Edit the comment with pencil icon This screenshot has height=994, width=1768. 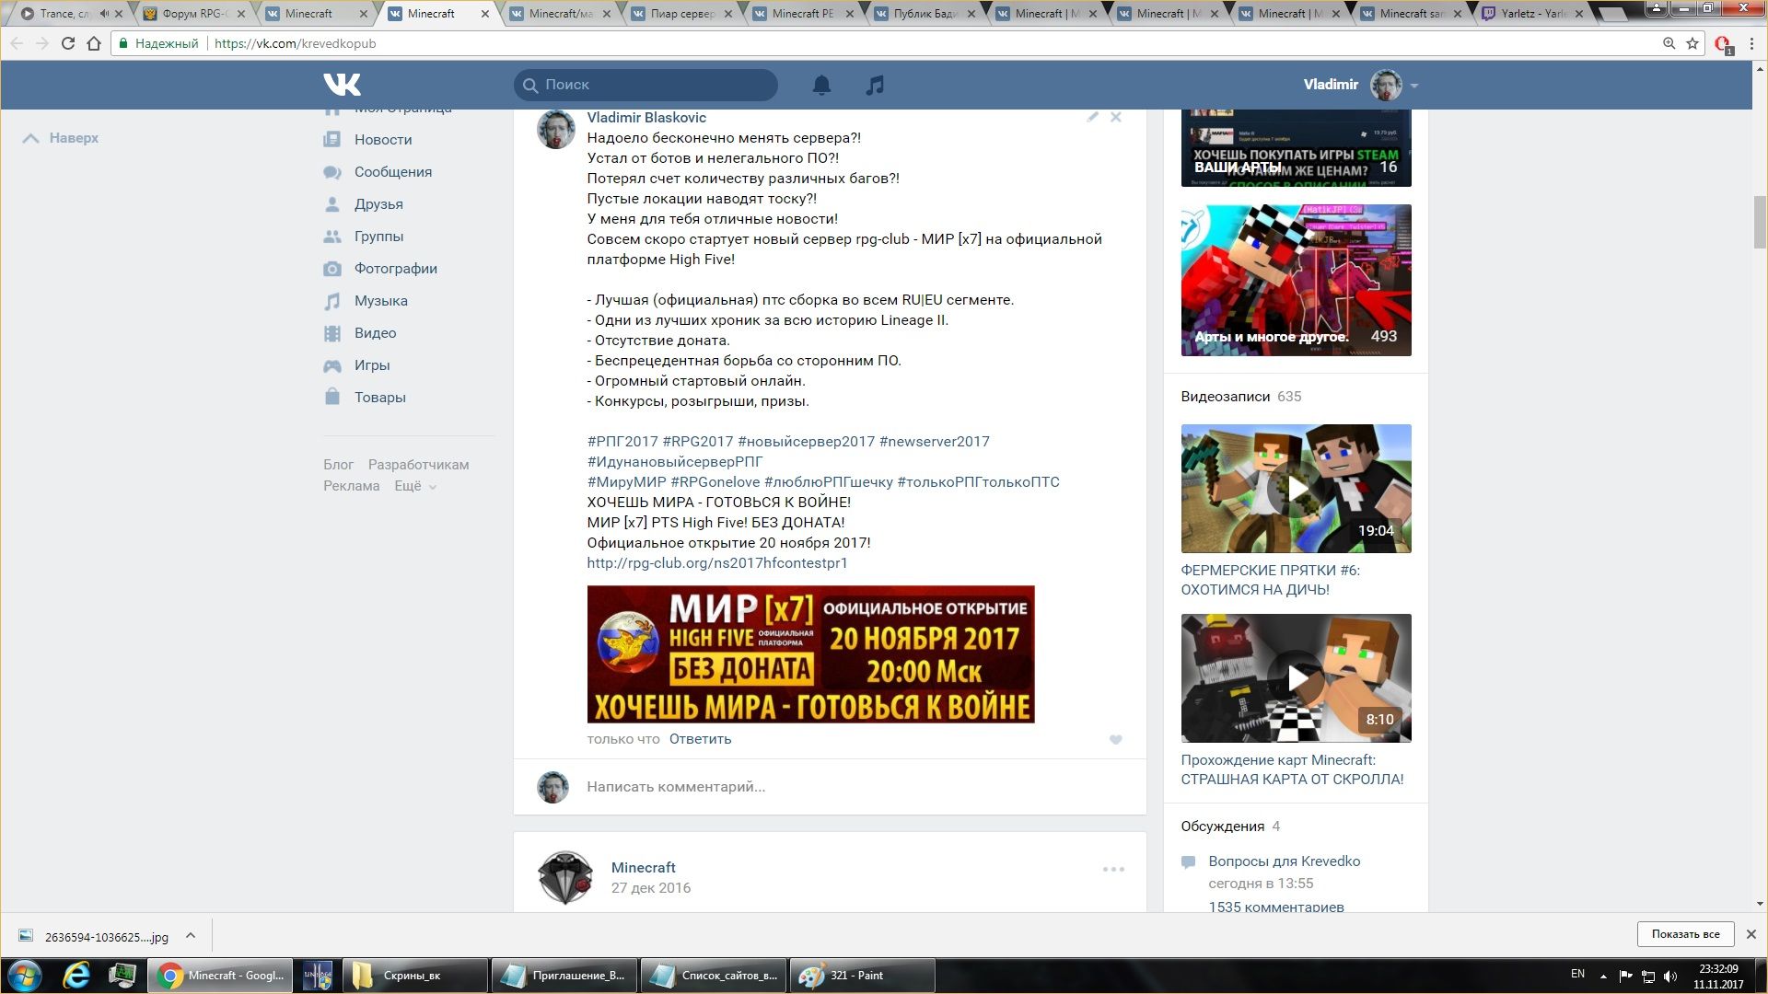[x=1092, y=117]
